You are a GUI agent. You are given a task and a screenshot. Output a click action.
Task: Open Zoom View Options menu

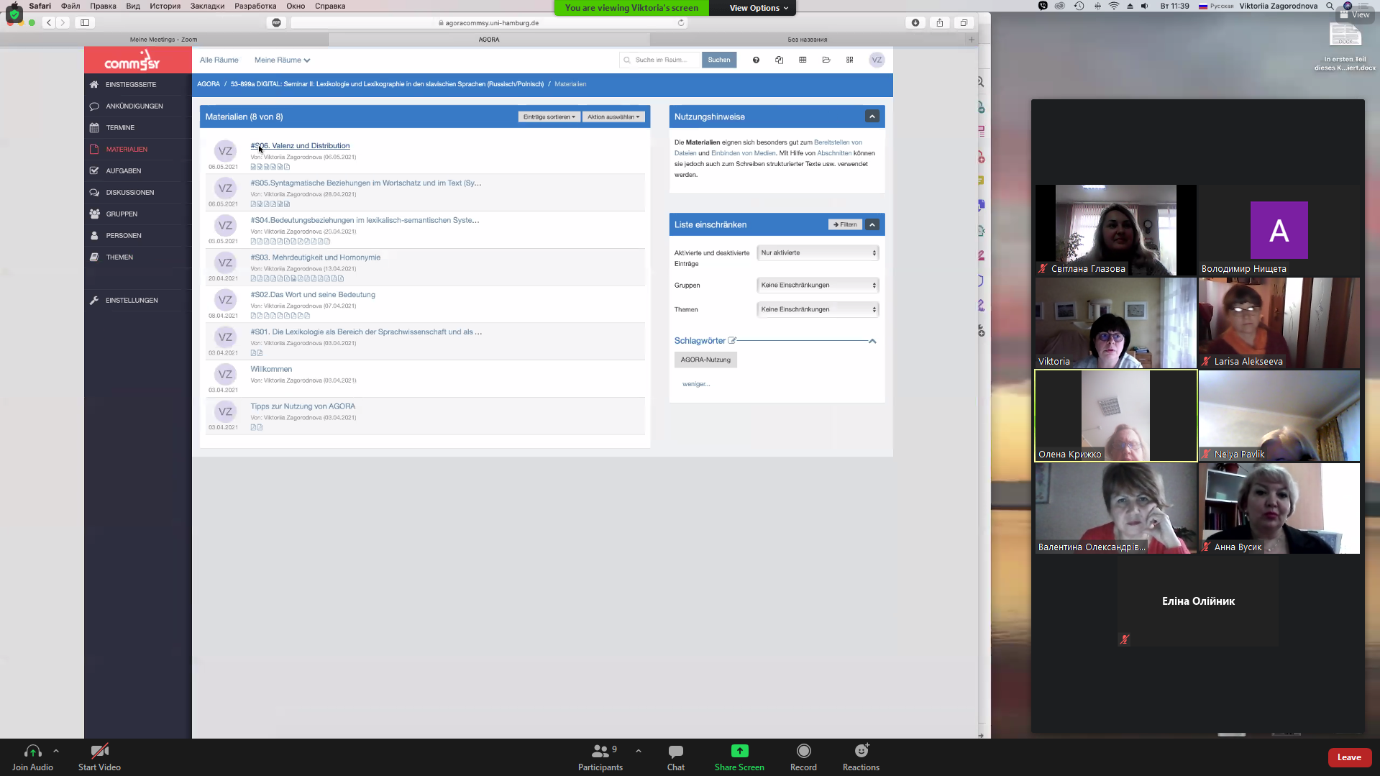759,8
